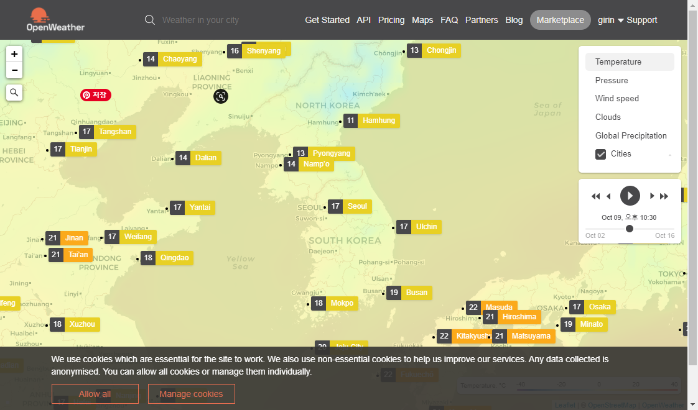Screen dimensions: 698x410
Task: Select the Global Precipitation layer
Action: (630, 135)
